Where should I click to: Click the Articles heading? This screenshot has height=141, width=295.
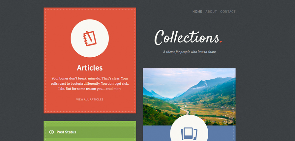click(90, 68)
